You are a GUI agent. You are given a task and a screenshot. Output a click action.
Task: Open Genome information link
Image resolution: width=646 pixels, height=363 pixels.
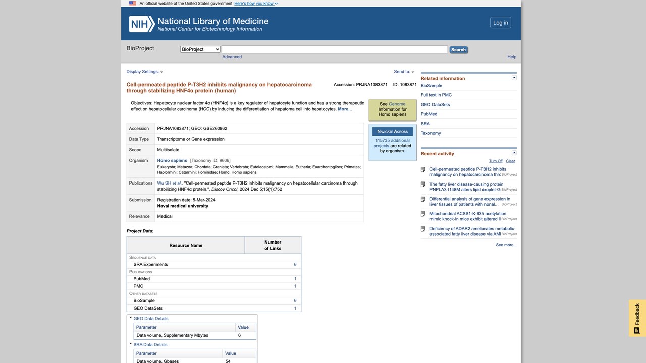point(397,104)
